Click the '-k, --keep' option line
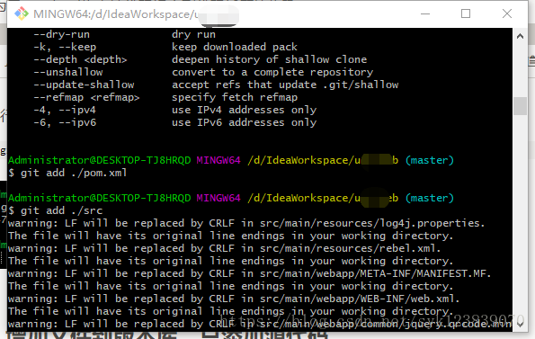 coord(65,47)
